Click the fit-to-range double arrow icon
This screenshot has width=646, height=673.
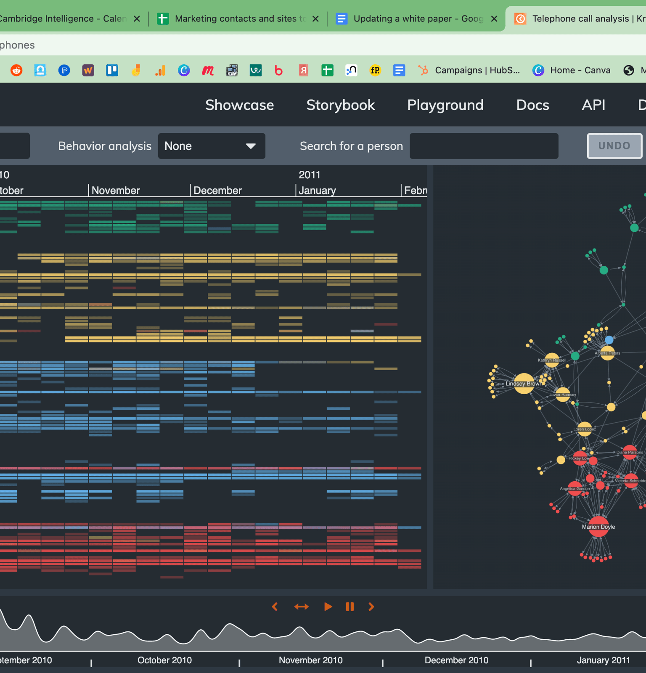[301, 607]
